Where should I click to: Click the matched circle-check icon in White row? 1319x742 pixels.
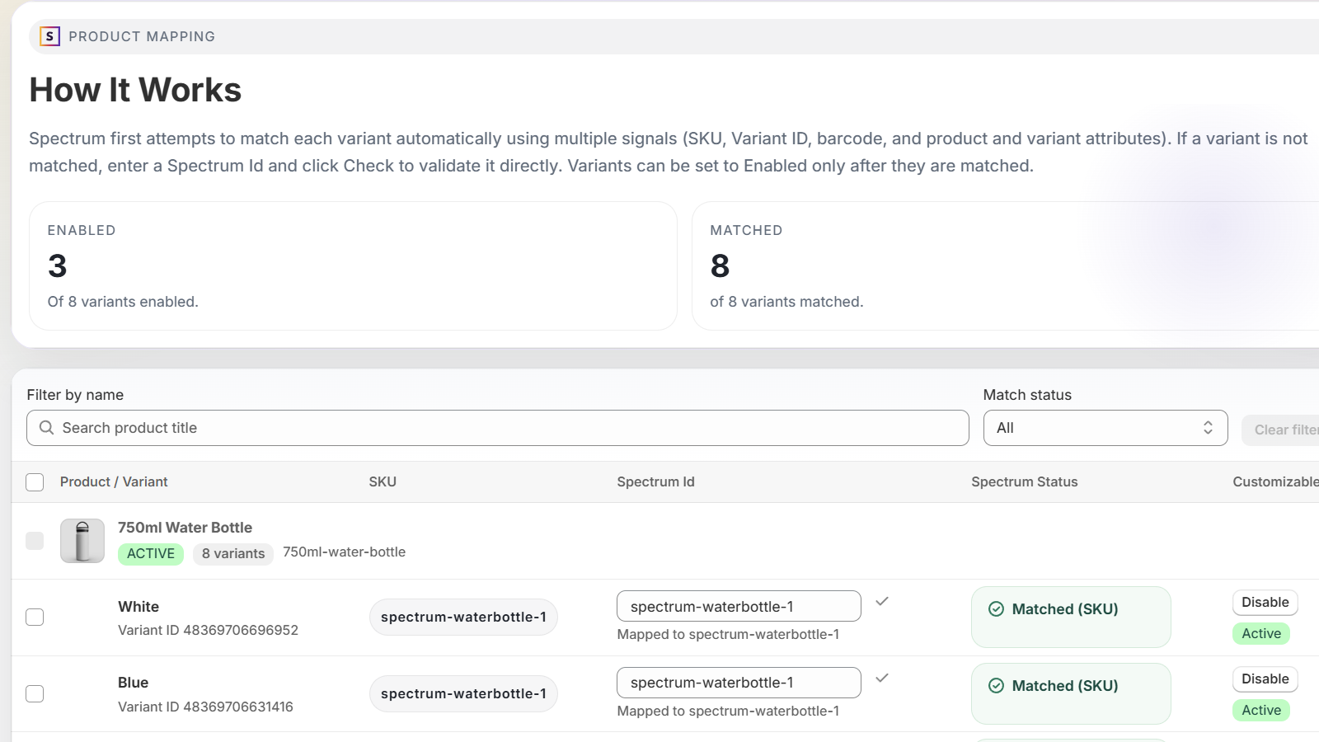tap(996, 609)
